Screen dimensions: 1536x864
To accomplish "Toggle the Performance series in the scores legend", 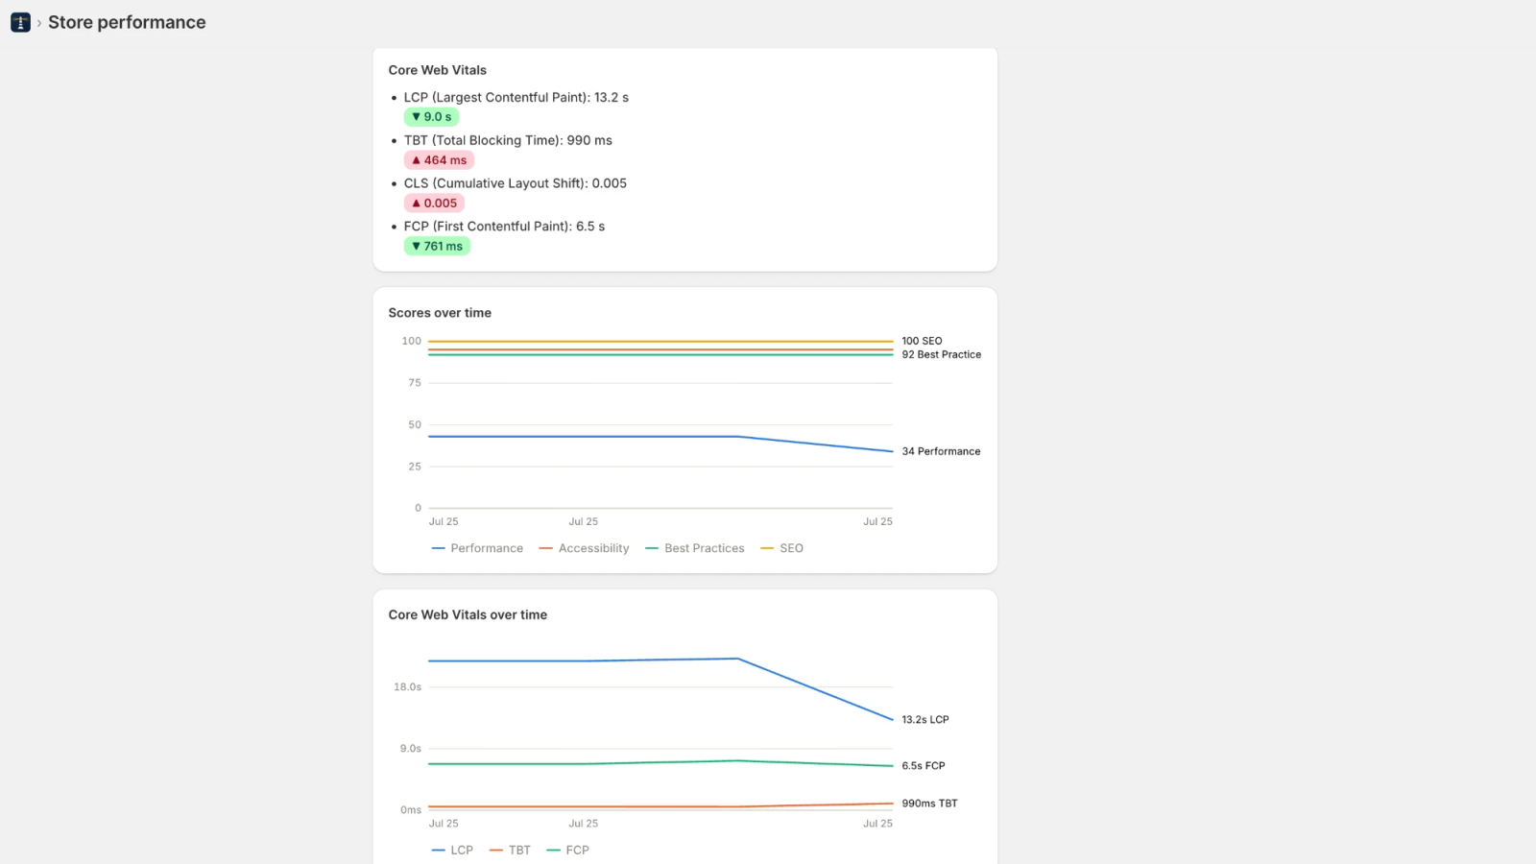I will click(x=478, y=548).
